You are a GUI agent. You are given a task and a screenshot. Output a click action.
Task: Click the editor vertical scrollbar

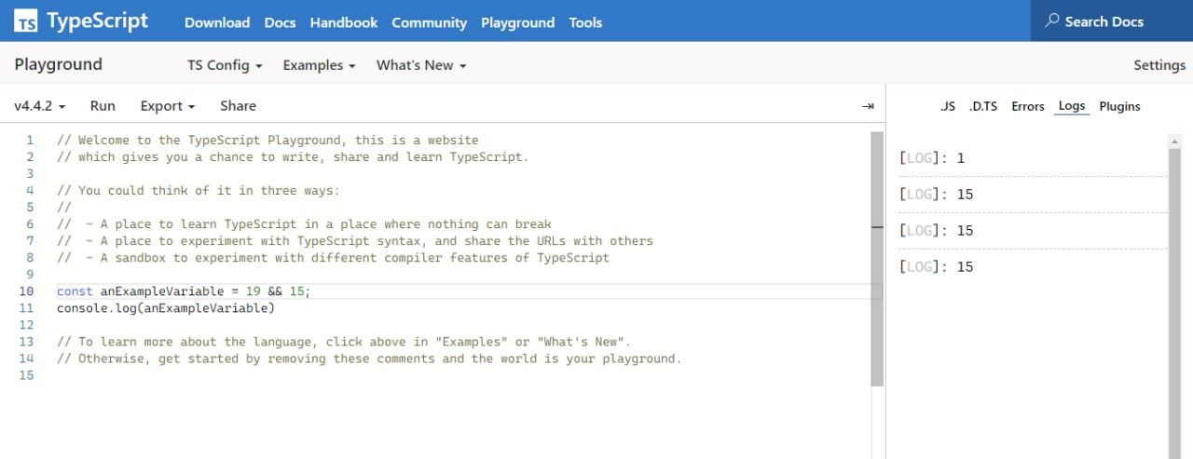pos(877,259)
